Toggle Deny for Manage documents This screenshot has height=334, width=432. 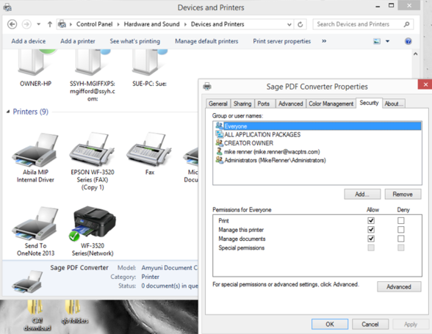pos(401,239)
